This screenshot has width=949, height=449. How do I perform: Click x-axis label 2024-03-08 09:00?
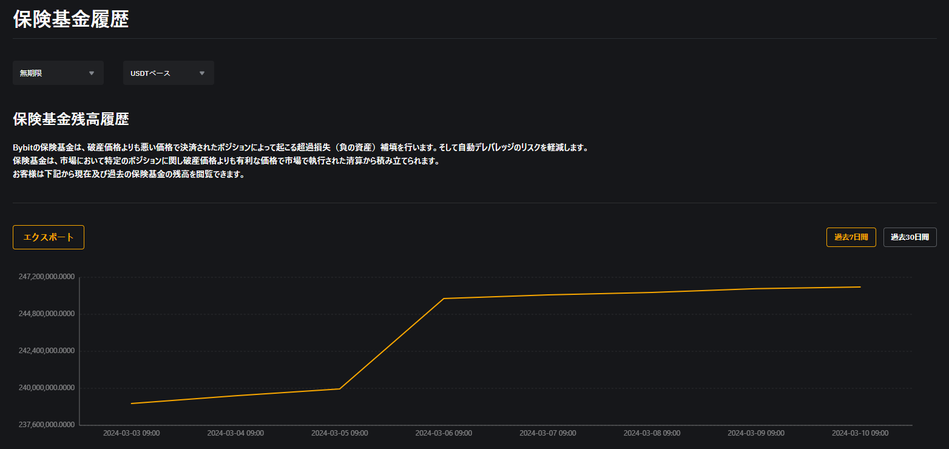[x=652, y=433]
